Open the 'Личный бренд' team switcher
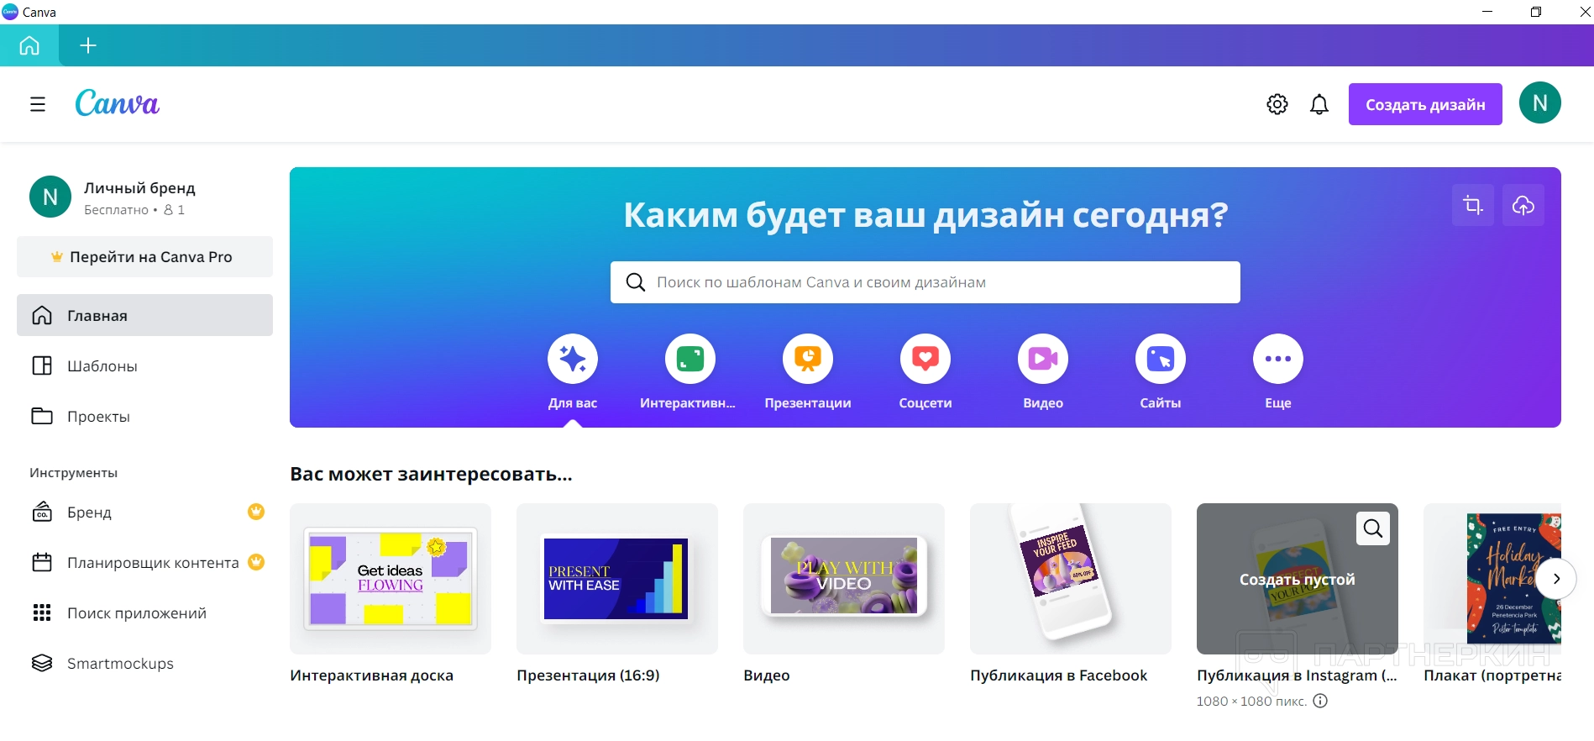 tap(144, 197)
